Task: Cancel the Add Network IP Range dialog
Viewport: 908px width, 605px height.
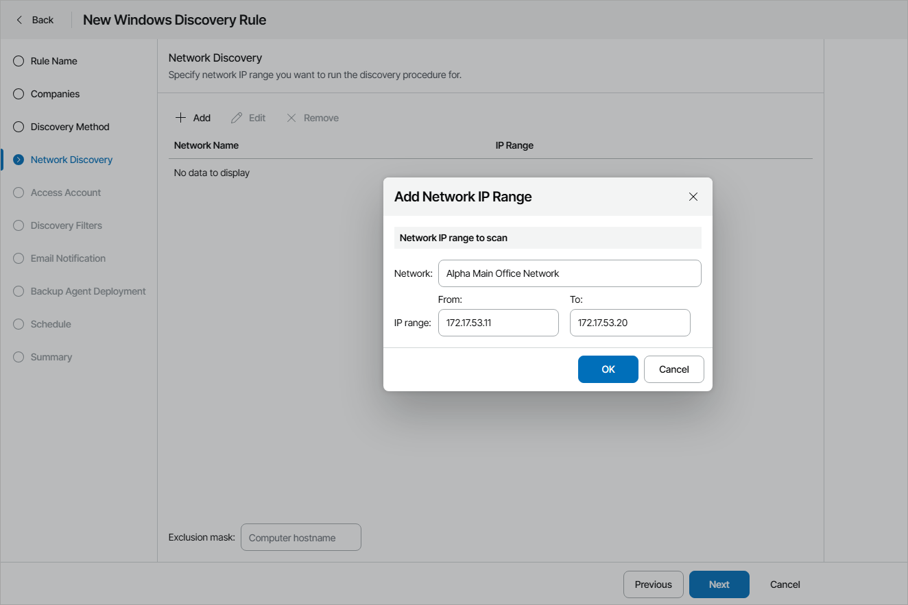Action: [673, 369]
